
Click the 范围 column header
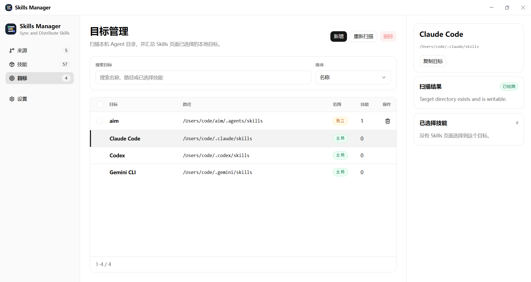(x=337, y=105)
